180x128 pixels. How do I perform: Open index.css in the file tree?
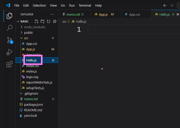(x=37, y=66)
